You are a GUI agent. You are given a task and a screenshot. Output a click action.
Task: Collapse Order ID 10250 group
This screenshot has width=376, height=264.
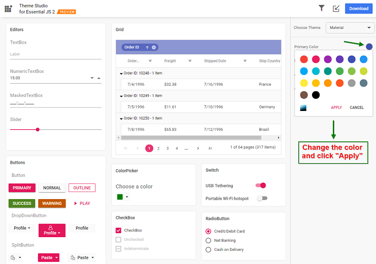click(x=121, y=119)
